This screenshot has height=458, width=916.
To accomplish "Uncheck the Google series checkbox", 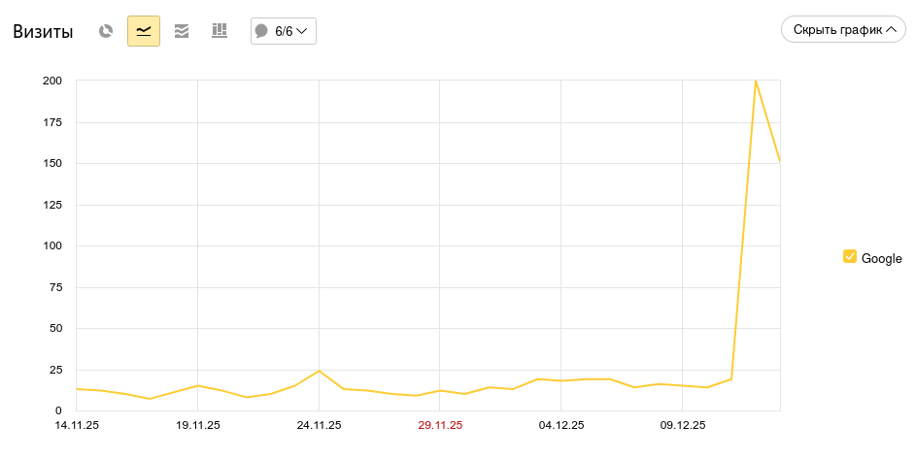I will point(850,257).
